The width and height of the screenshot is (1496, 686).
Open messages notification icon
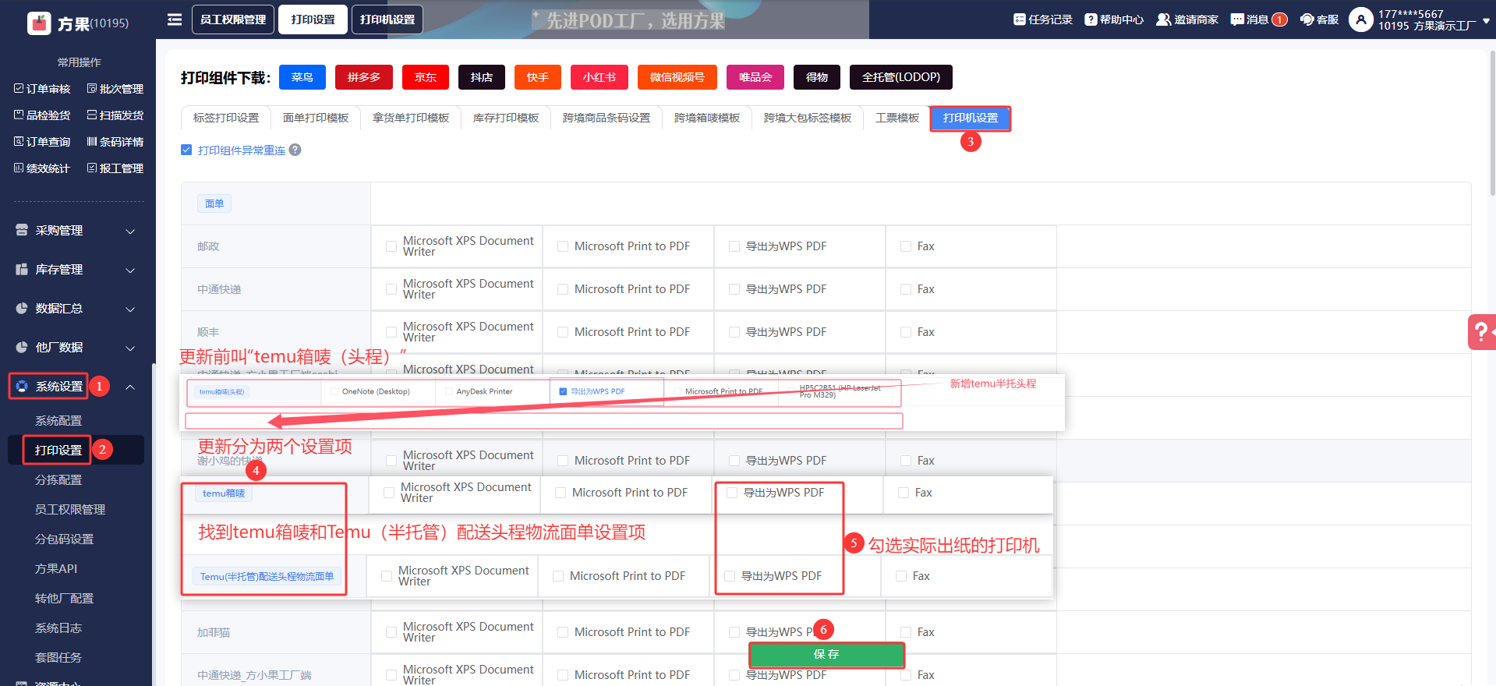tap(1237, 19)
